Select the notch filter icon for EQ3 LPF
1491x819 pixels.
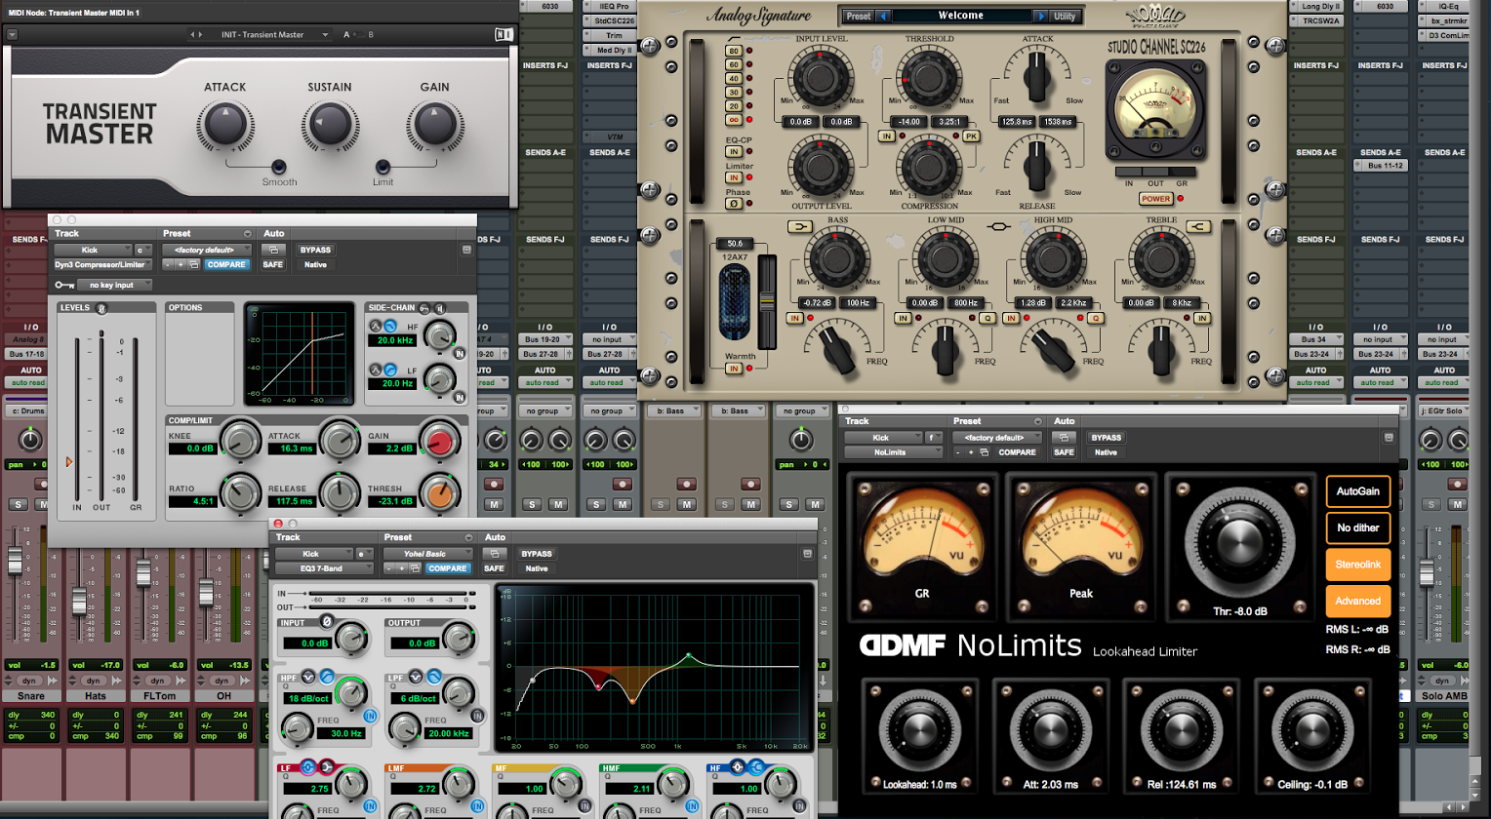tap(417, 677)
